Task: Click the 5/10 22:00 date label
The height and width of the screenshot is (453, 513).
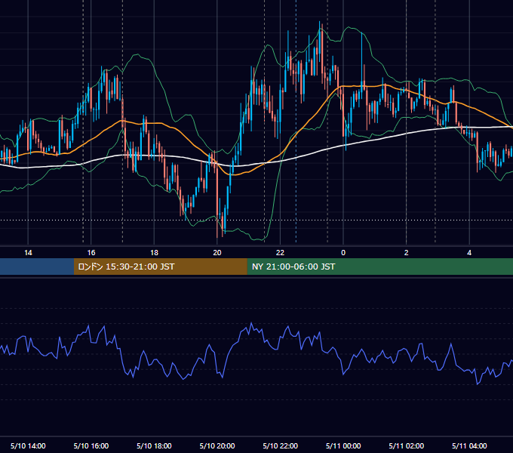Action: [x=281, y=445]
